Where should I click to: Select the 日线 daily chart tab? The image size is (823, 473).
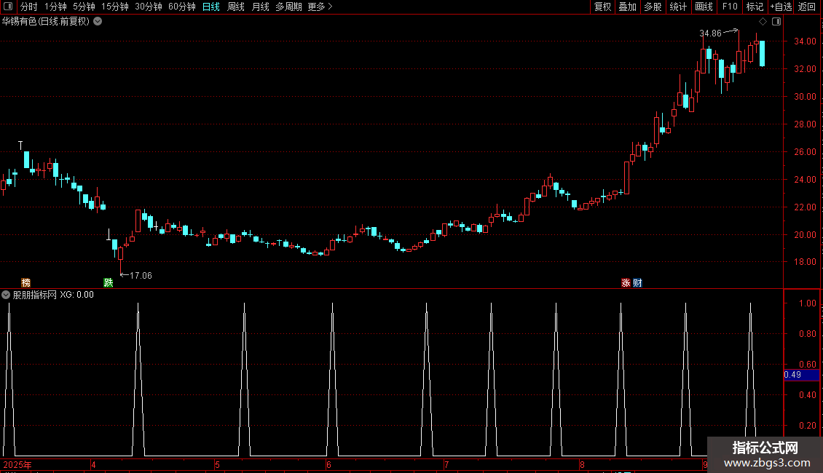[211, 7]
